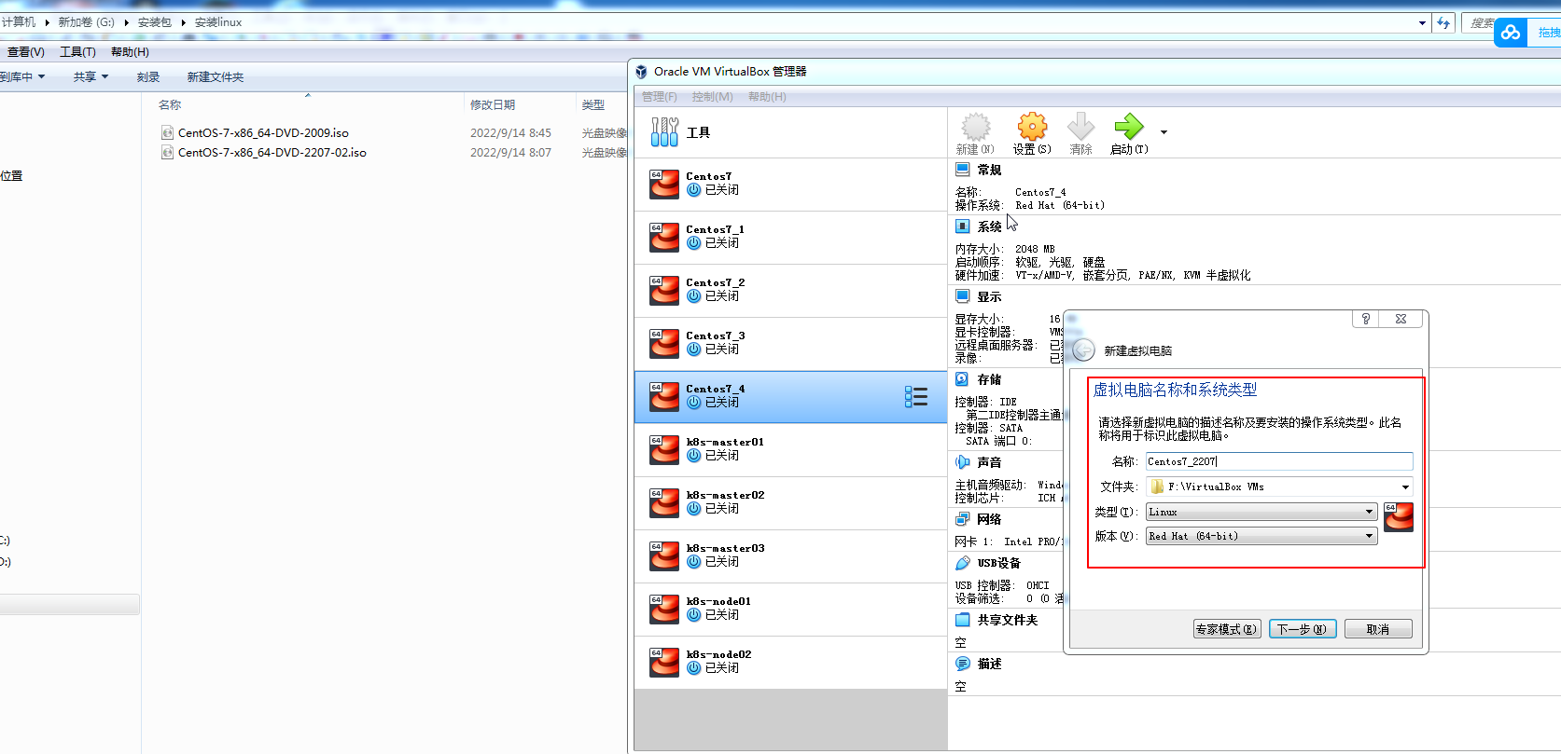This screenshot has width=1561, height=754.
Task: Select the Tools (工具) icon in sidebar
Action: (x=665, y=132)
